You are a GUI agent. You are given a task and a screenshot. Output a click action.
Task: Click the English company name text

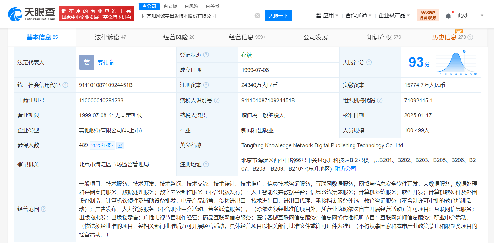pyautogui.click(x=323, y=145)
